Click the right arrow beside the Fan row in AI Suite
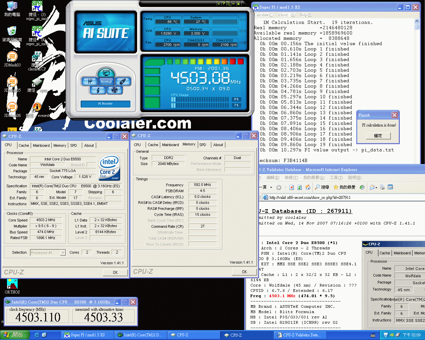 tap(245, 42)
